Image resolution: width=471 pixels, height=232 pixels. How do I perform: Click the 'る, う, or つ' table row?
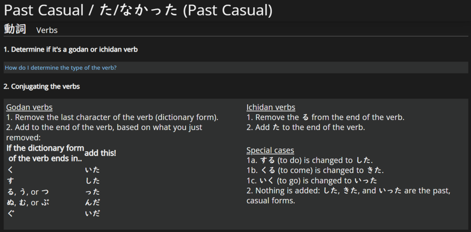[27, 192]
